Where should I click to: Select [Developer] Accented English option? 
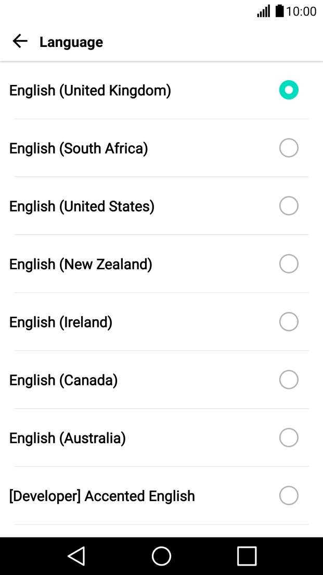[x=289, y=495]
